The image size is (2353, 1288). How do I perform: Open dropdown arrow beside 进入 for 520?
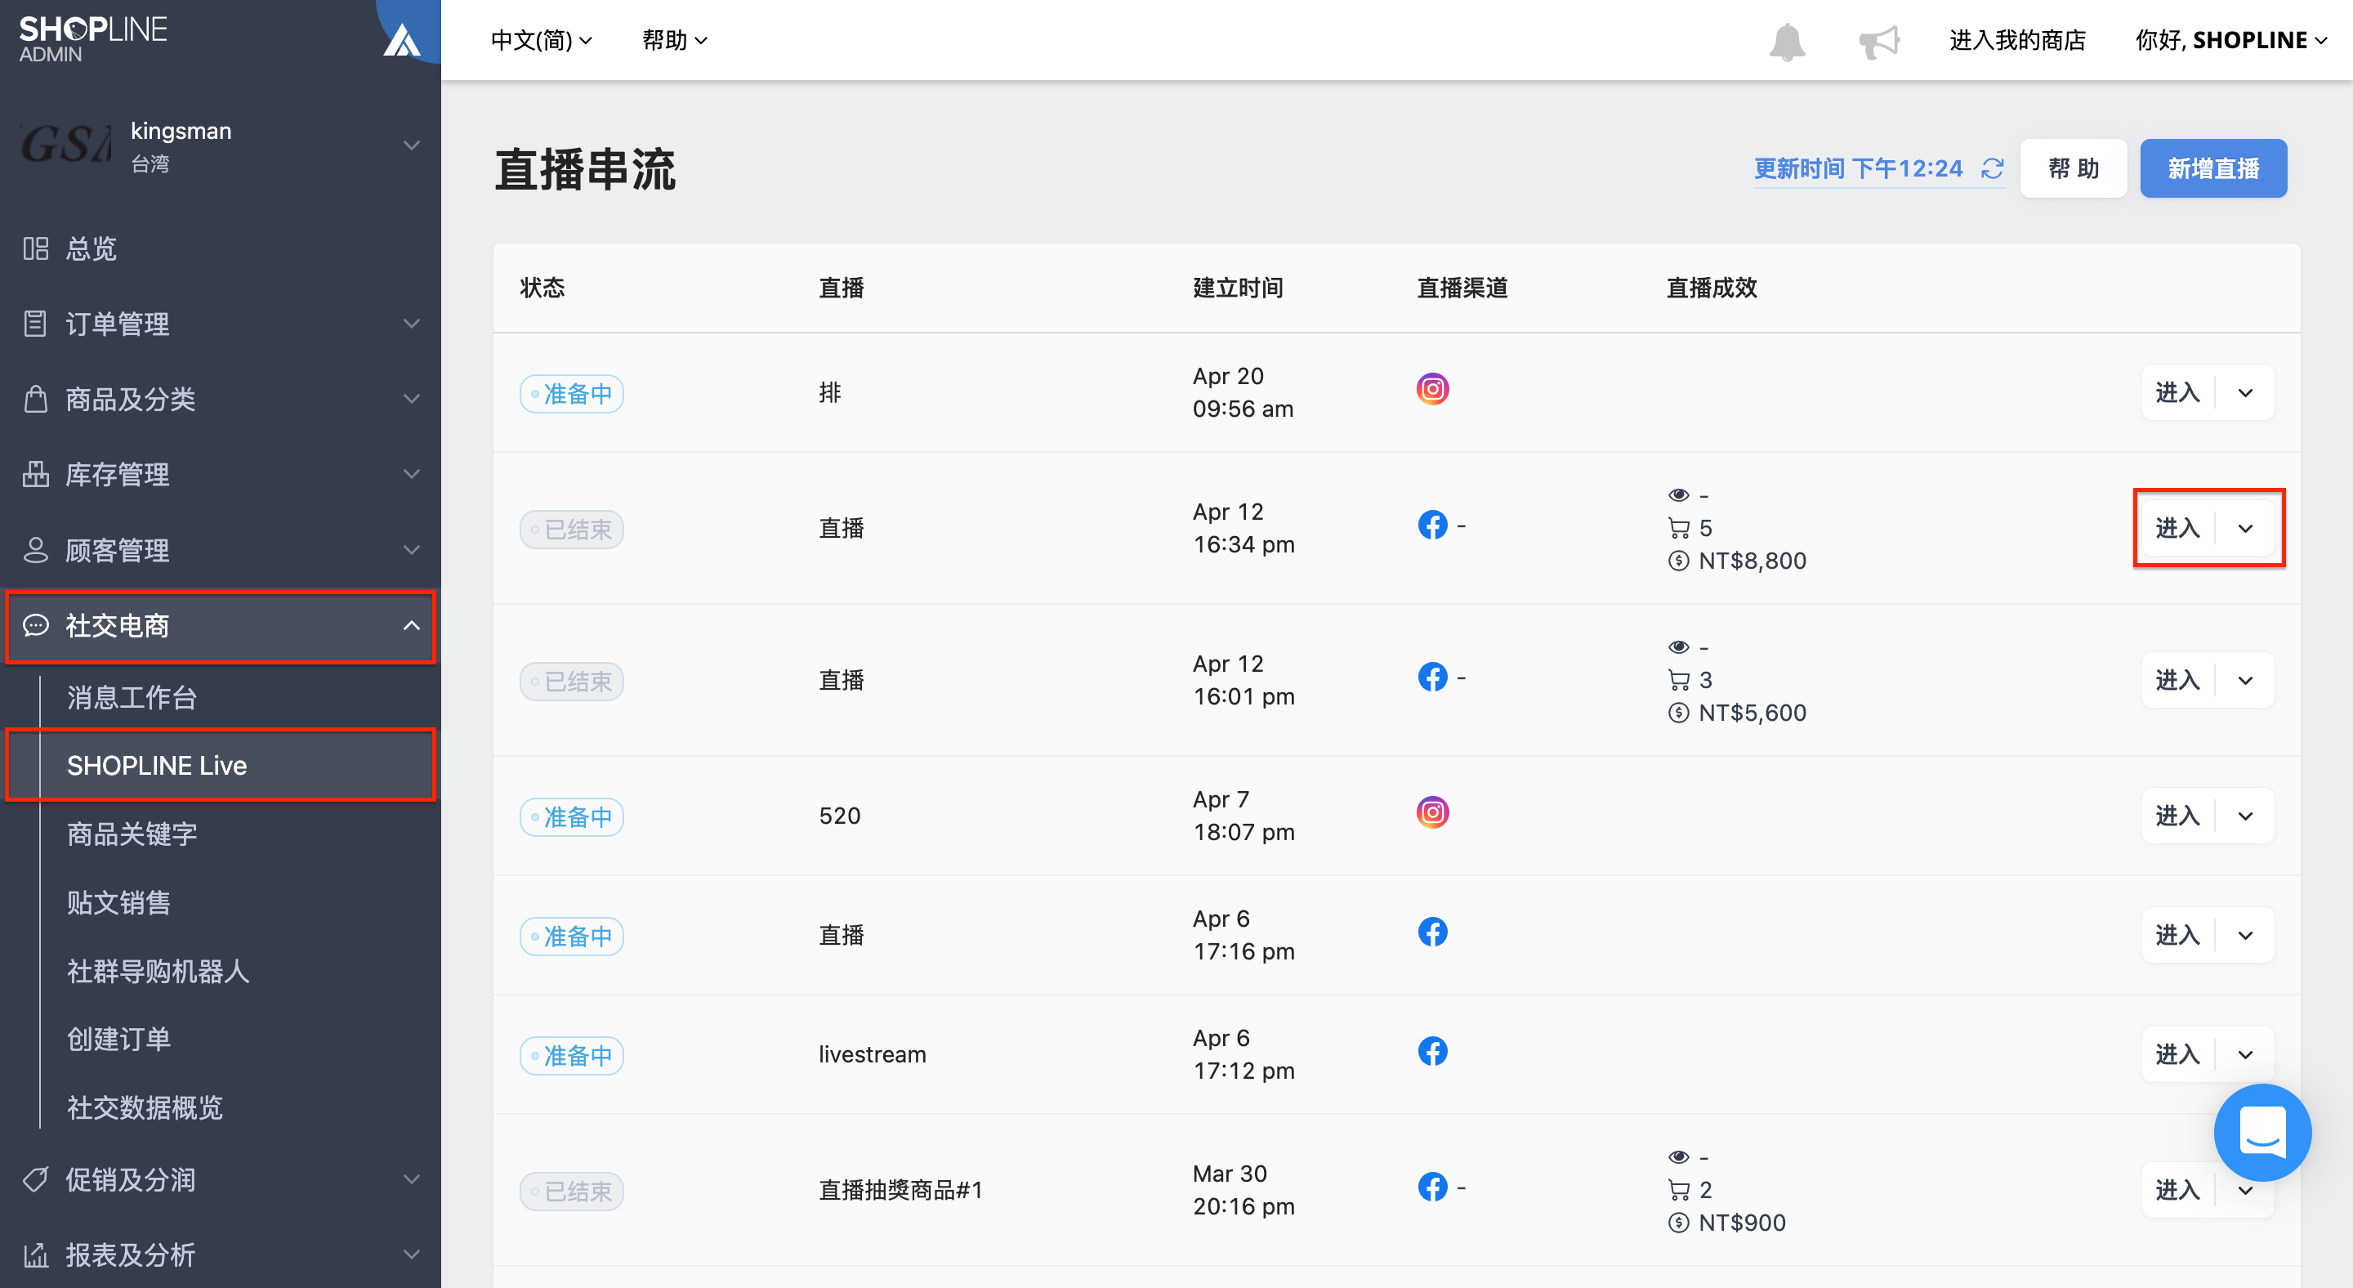2244,816
